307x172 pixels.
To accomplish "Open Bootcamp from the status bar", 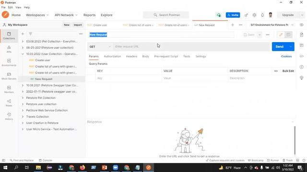I will (256, 161).
